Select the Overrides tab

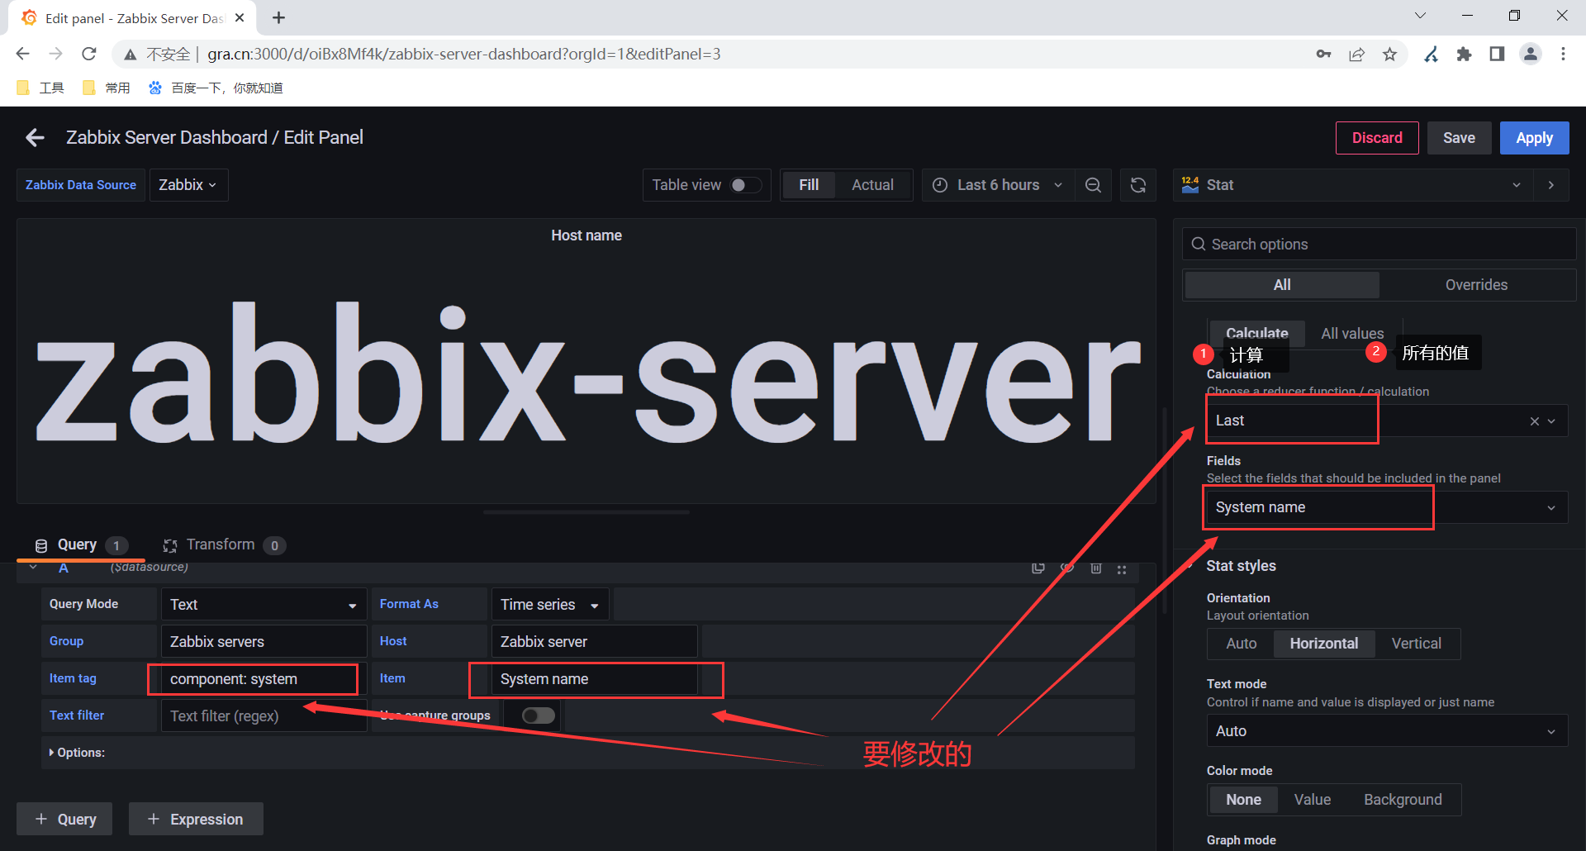1476,285
